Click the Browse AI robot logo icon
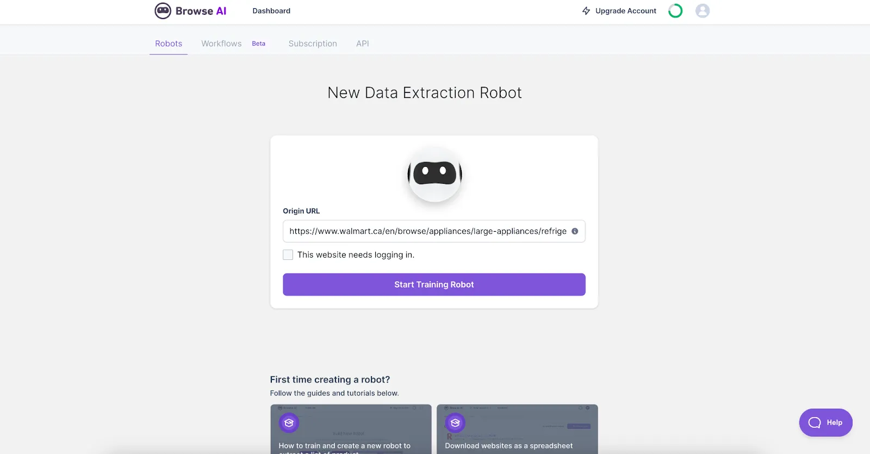The height and width of the screenshot is (454, 870). click(163, 11)
